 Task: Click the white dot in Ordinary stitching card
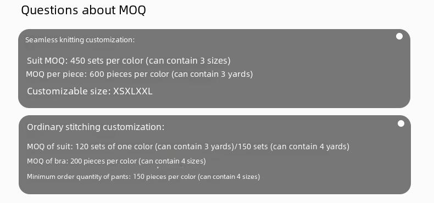tap(401, 123)
